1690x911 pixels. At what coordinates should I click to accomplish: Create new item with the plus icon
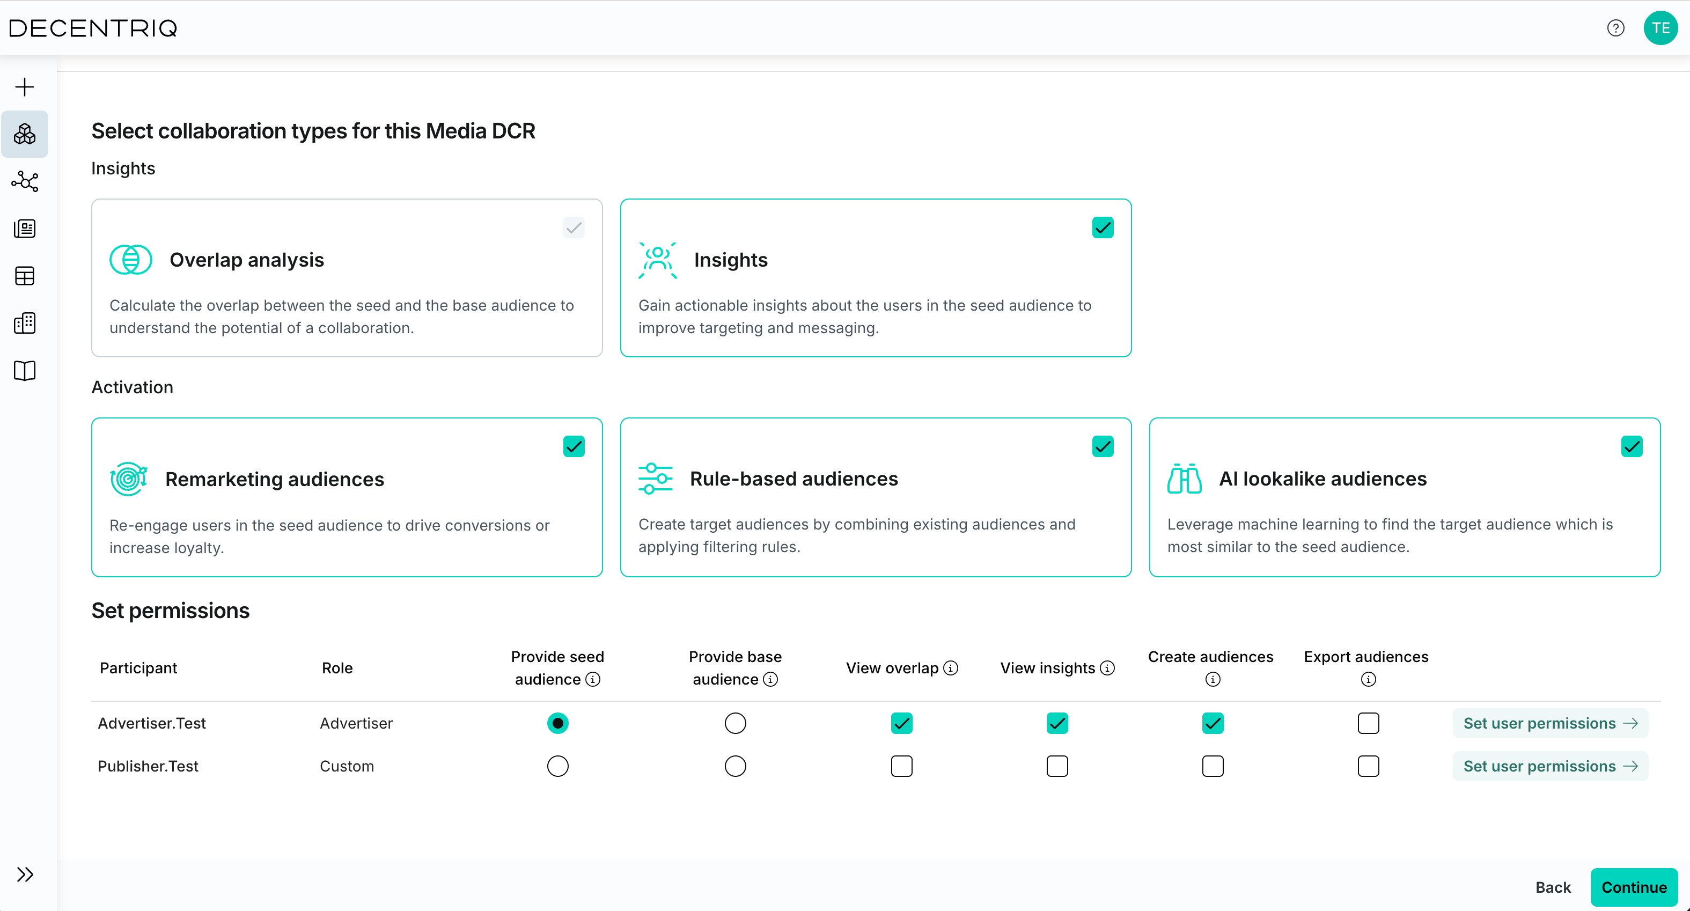point(24,86)
